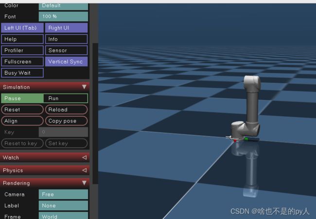Select Run to start simulation
Screen dimensions: 316x219
pos(66,98)
